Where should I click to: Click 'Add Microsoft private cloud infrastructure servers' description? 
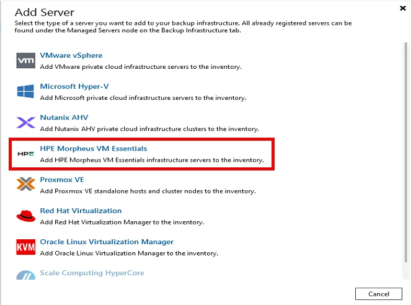[x=143, y=98]
